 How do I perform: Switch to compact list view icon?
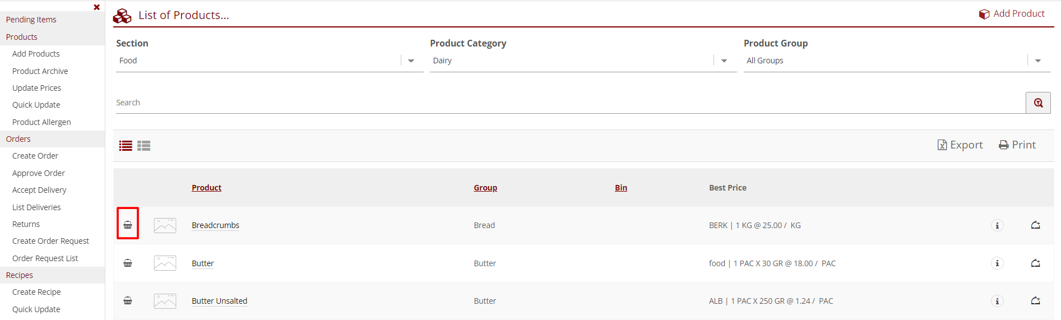pos(126,146)
